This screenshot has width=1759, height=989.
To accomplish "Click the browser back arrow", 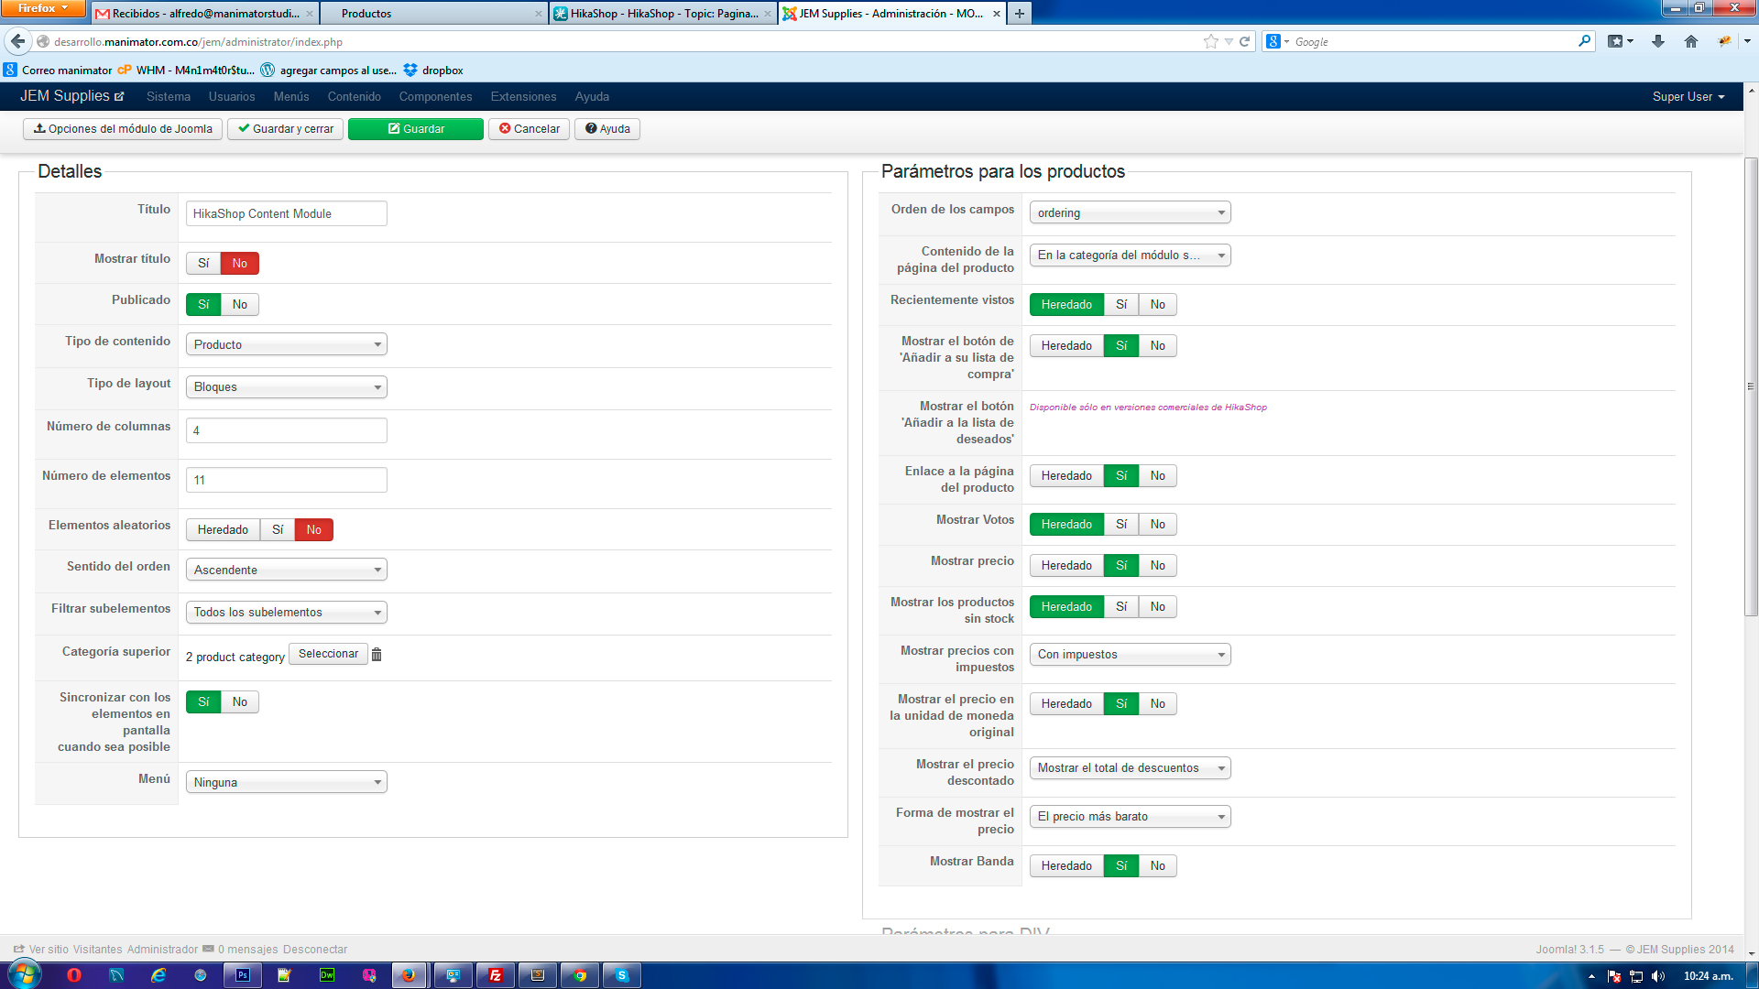I will point(17,41).
